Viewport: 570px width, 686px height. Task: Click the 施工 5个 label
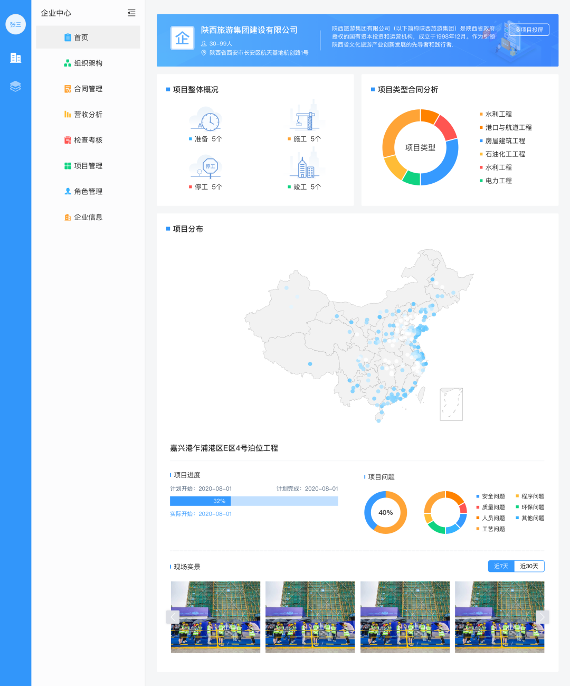click(305, 139)
